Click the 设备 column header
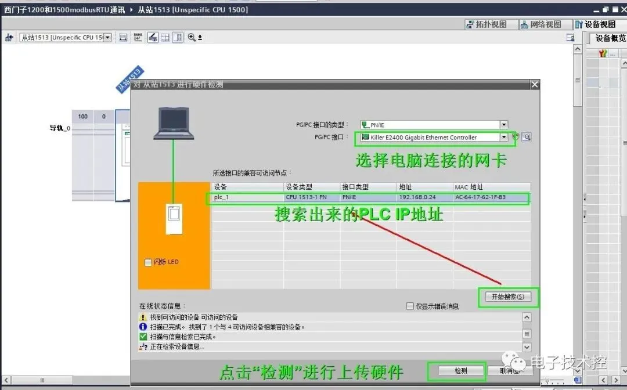This screenshot has height=390, width=627. [247, 187]
